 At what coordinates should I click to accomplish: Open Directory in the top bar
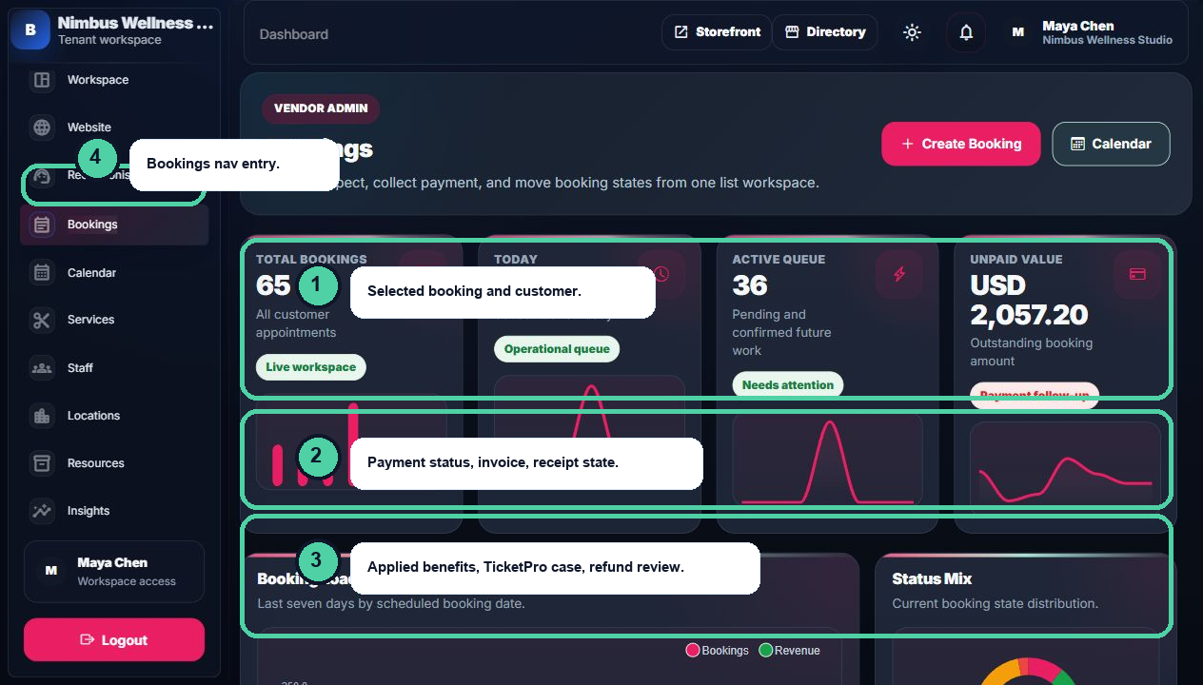click(x=825, y=32)
